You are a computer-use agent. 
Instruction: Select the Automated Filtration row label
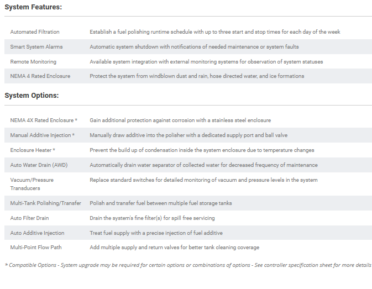click(35, 32)
